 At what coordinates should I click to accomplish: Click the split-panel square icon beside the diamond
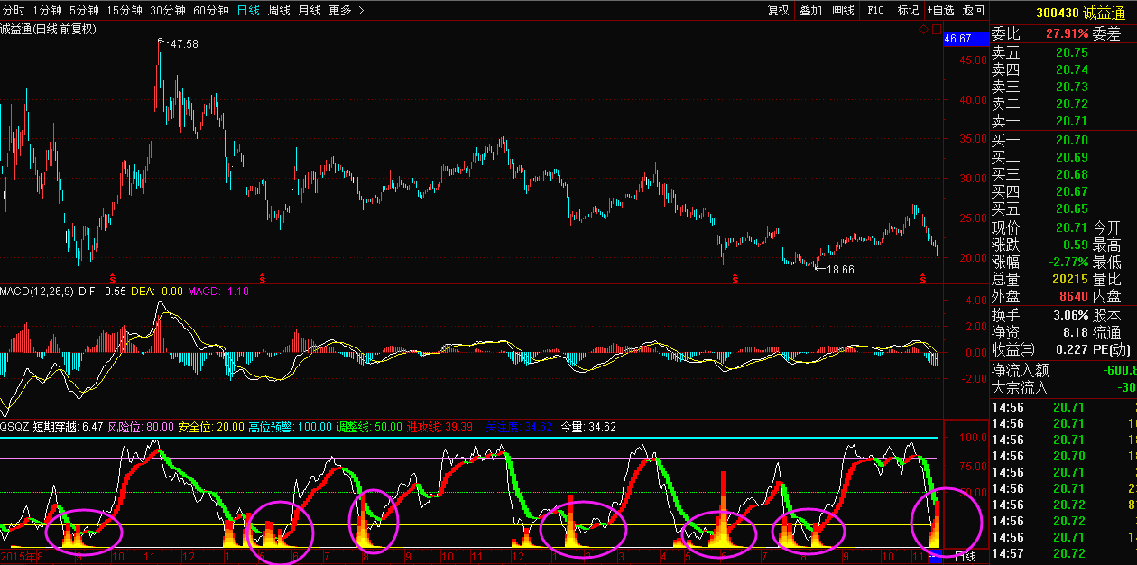tap(936, 29)
